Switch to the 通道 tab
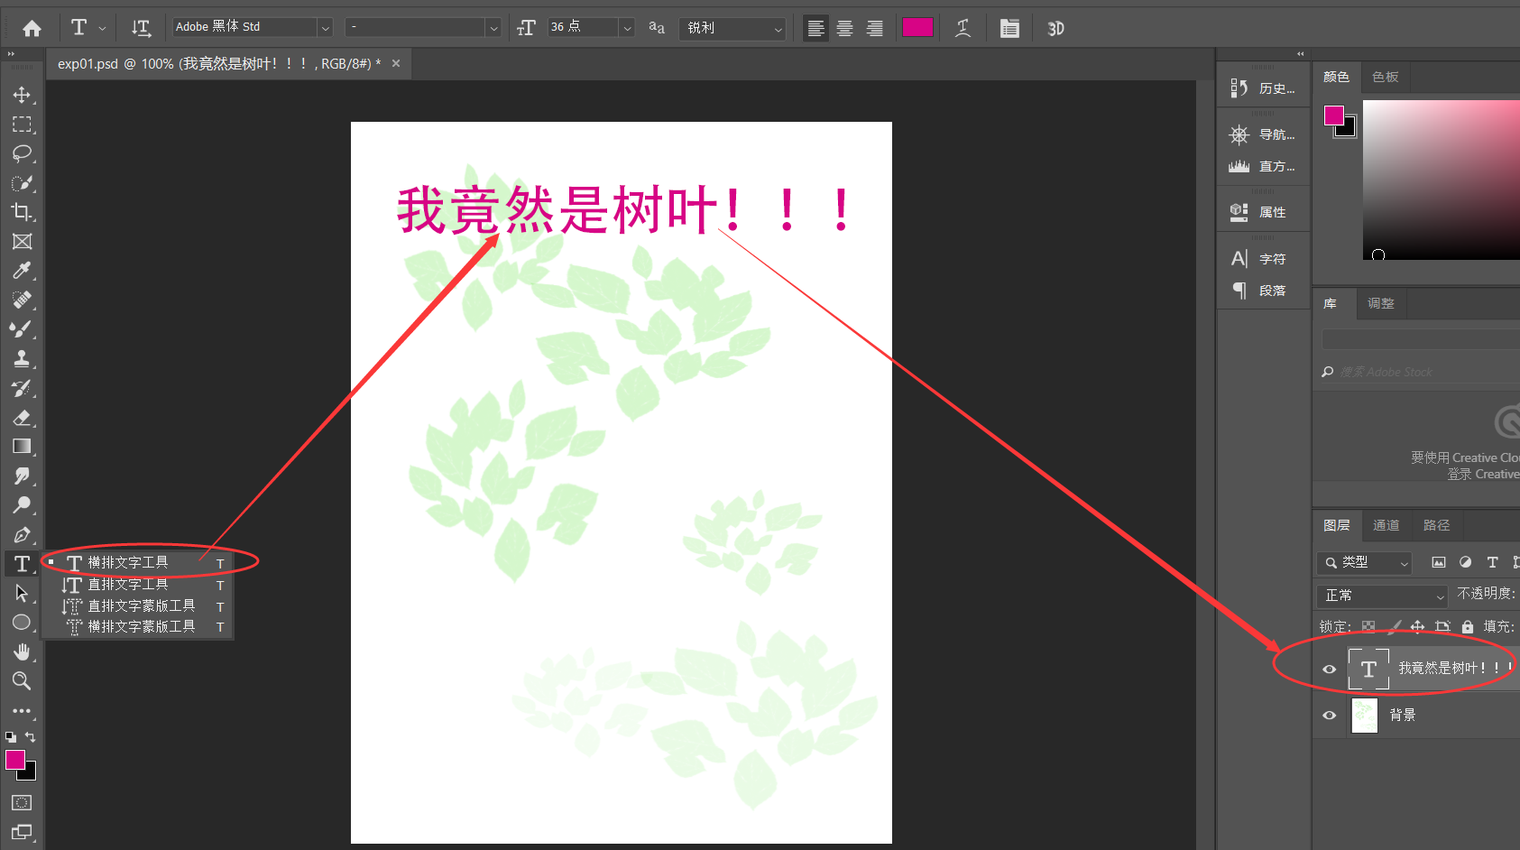Viewport: 1520px width, 850px height. (1386, 525)
